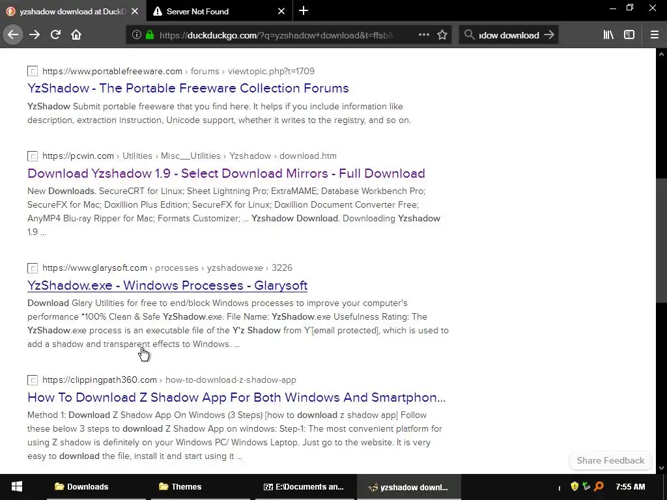
Task: Switch to Themes folder in taskbar
Action: [201, 487]
